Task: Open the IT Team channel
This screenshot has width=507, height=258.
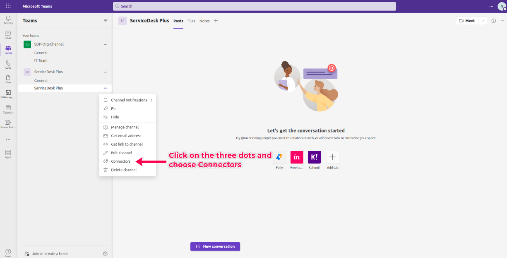Action: click(41, 60)
